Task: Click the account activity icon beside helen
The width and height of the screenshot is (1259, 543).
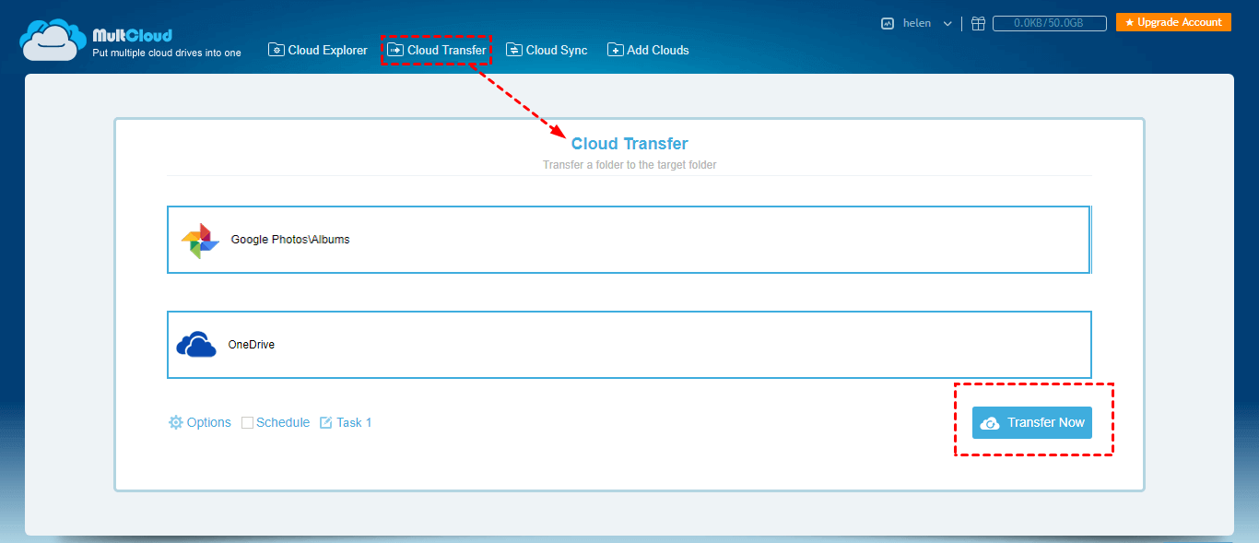Action: pyautogui.click(x=888, y=24)
